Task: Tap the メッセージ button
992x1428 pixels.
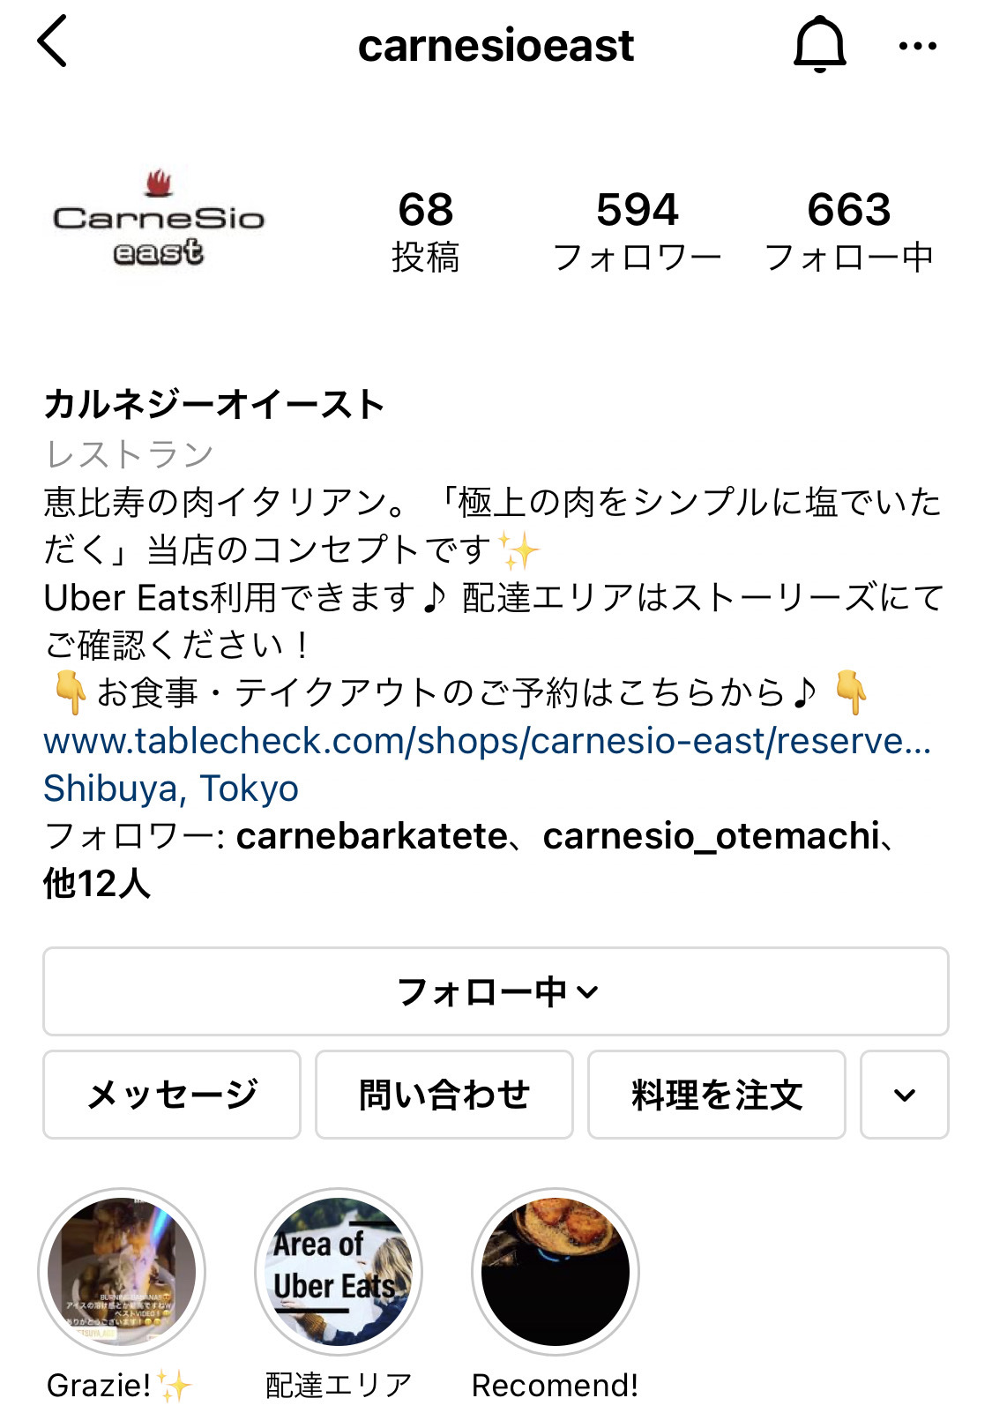Action: 172,1095
